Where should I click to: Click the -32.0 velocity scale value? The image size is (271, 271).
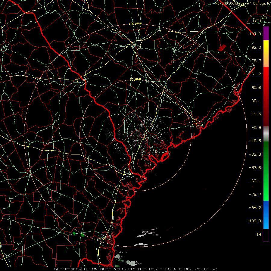click(255, 154)
